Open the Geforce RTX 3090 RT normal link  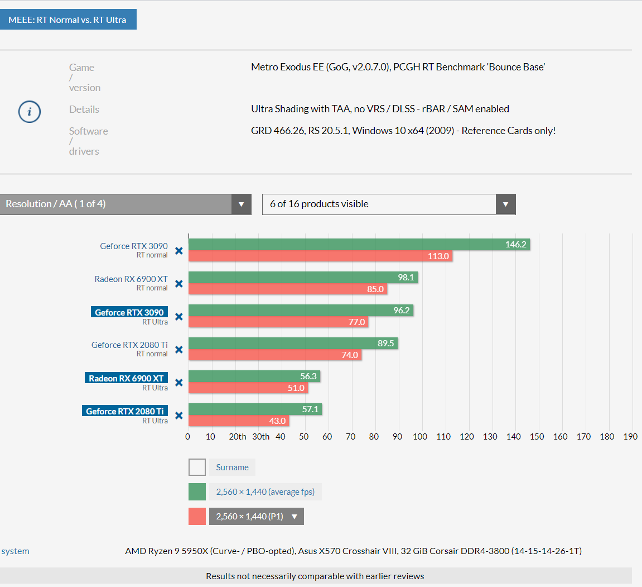tap(134, 246)
